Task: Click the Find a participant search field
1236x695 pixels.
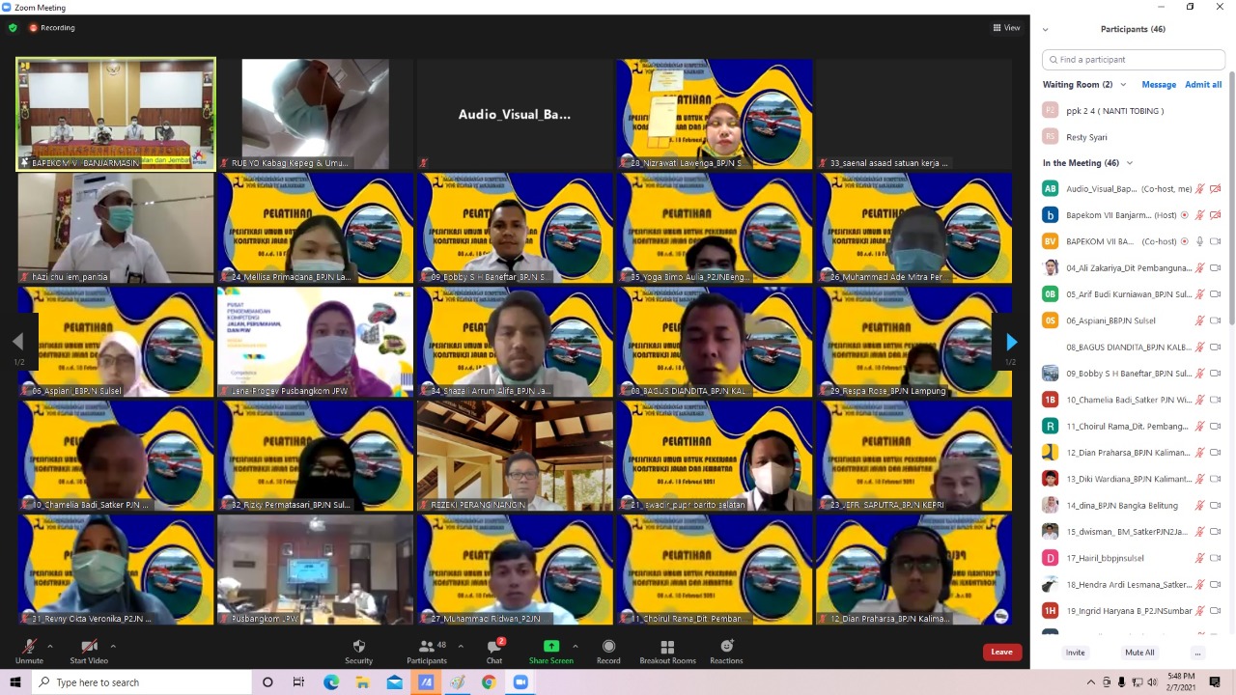Action: [x=1134, y=60]
